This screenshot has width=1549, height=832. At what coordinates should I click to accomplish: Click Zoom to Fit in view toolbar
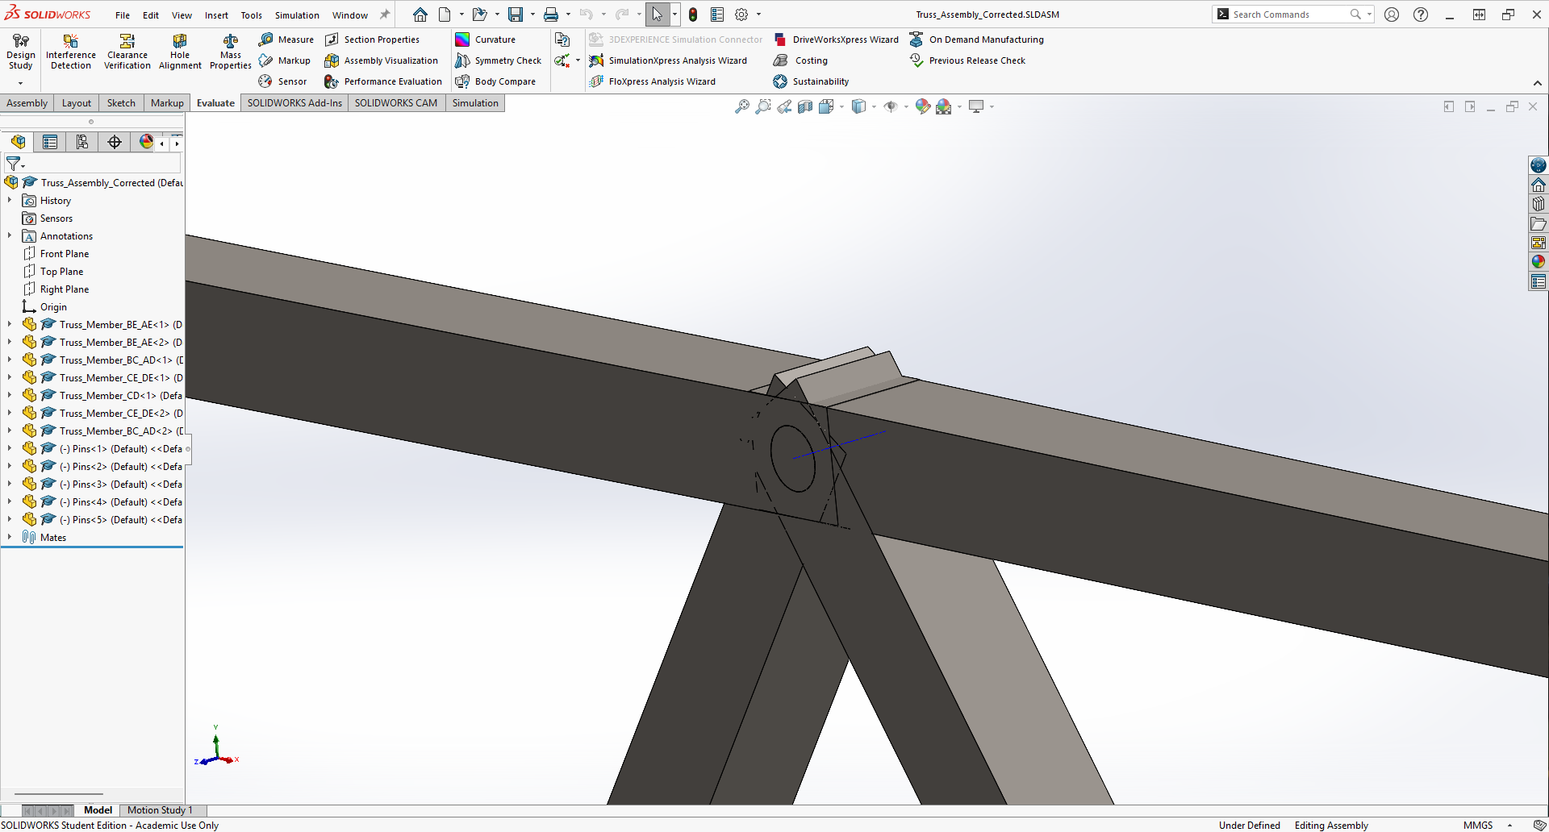point(742,106)
